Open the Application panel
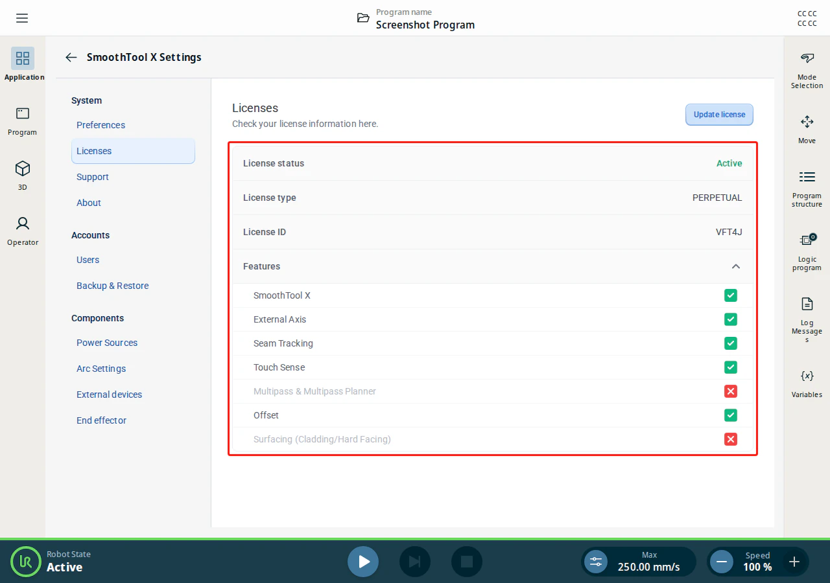 coord(23,64)
